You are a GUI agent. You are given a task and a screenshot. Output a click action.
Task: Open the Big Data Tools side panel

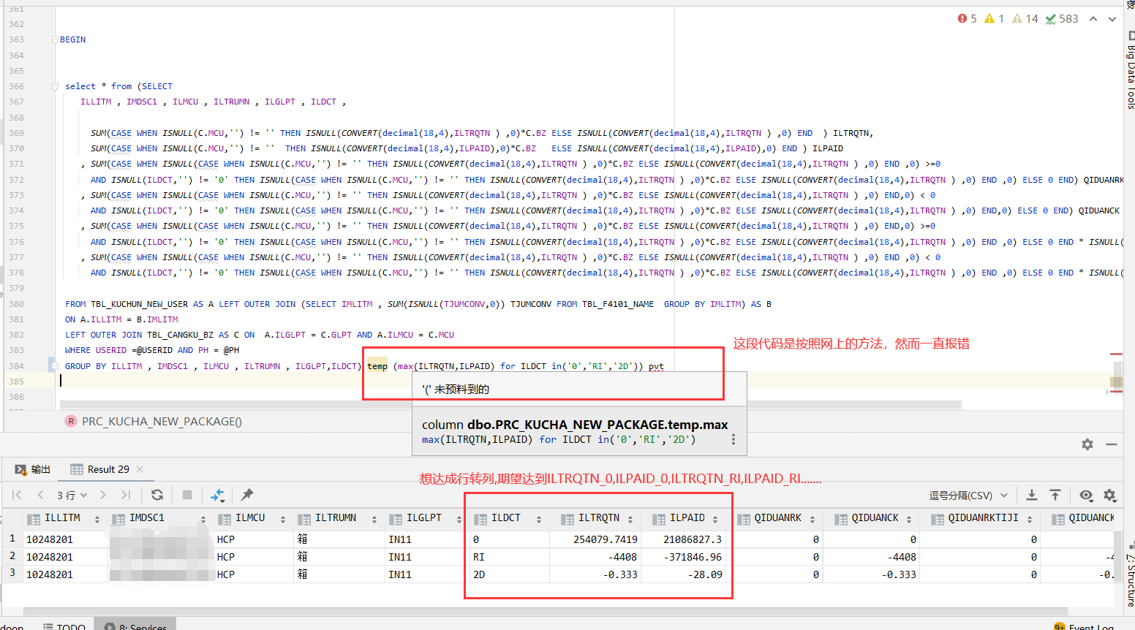tap(1130, 71)
